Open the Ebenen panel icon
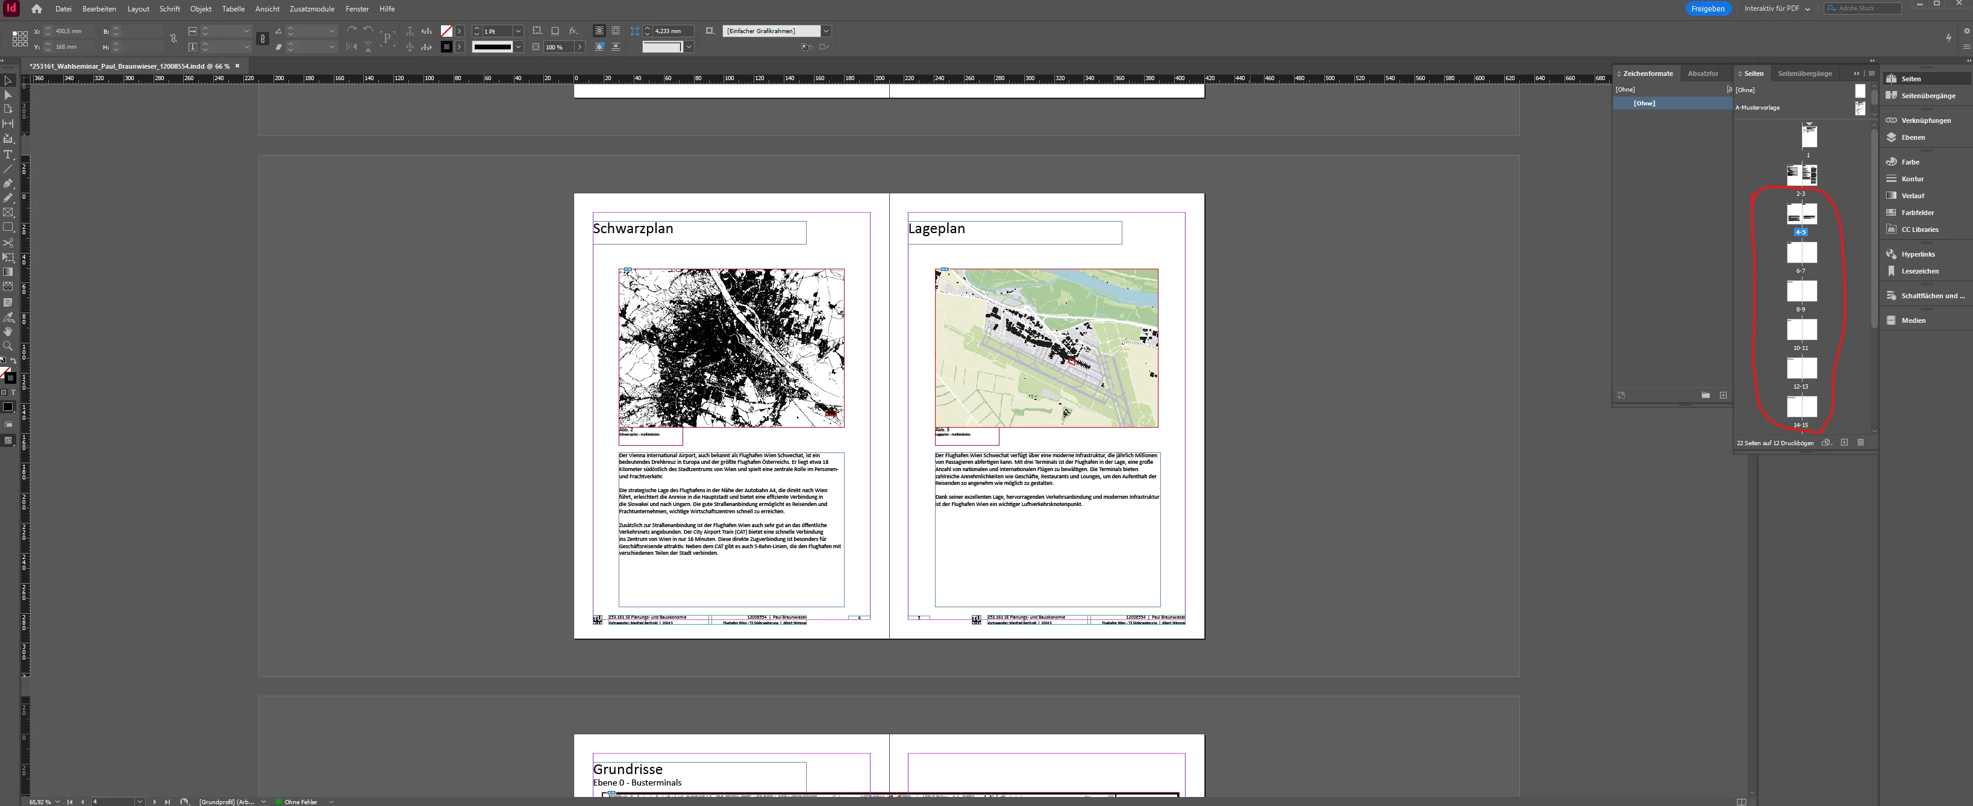The height and width of the screenshot is (806, 1973). pos(1891,137)
